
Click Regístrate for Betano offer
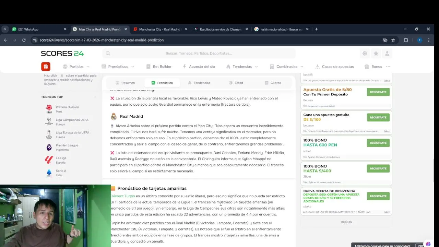click(x=378, y=92)
